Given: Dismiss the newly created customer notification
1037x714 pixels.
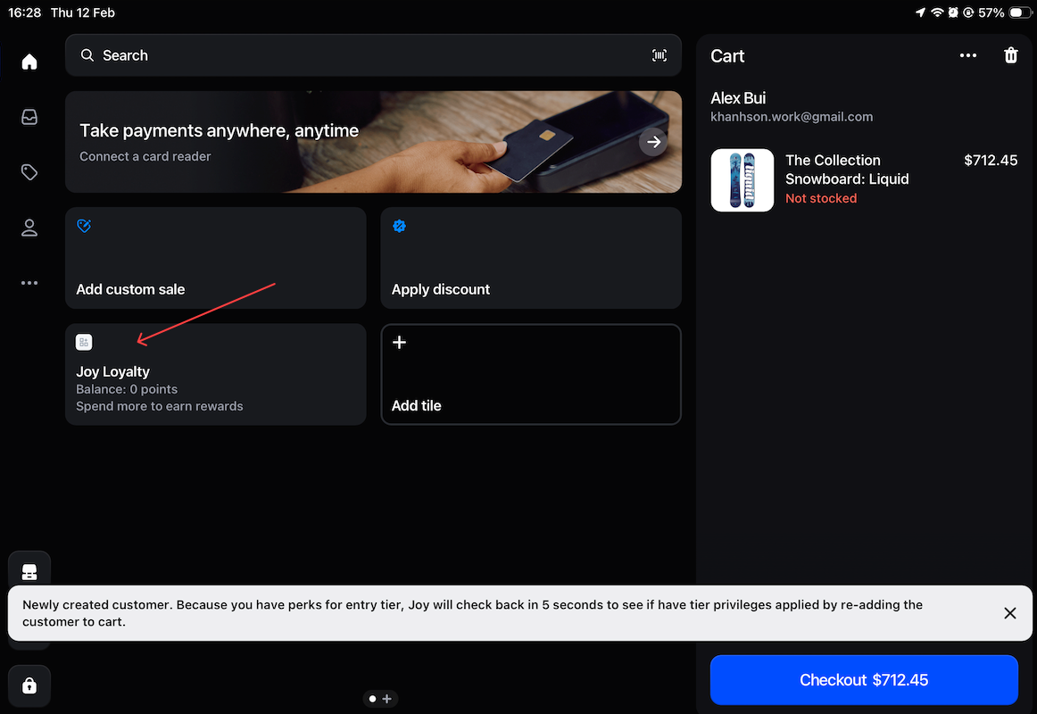Looking at the screenshot, I should point(1009,613).
